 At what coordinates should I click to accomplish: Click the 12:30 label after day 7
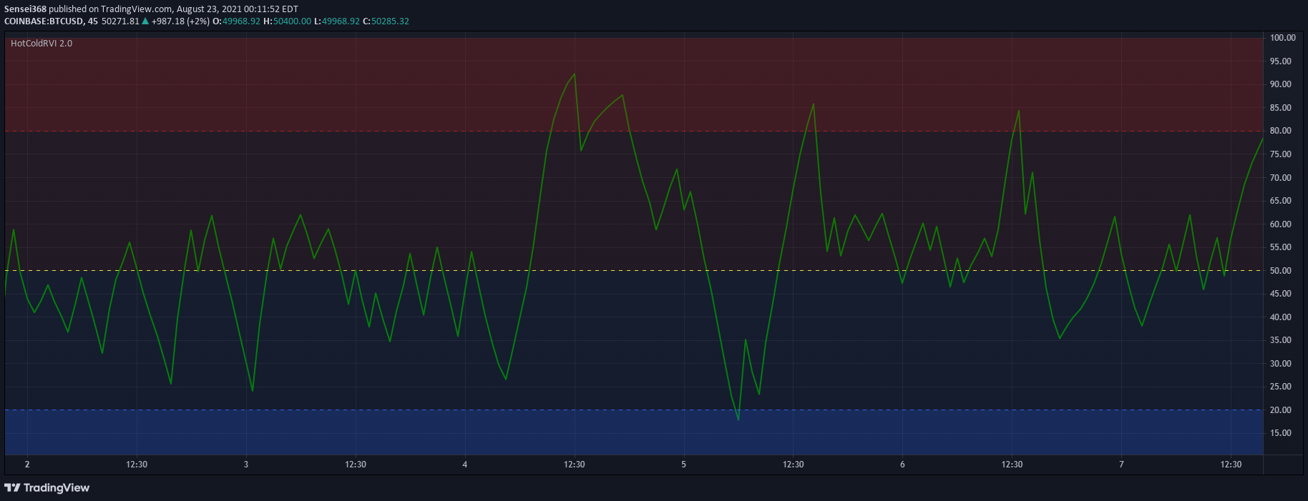1231,465
